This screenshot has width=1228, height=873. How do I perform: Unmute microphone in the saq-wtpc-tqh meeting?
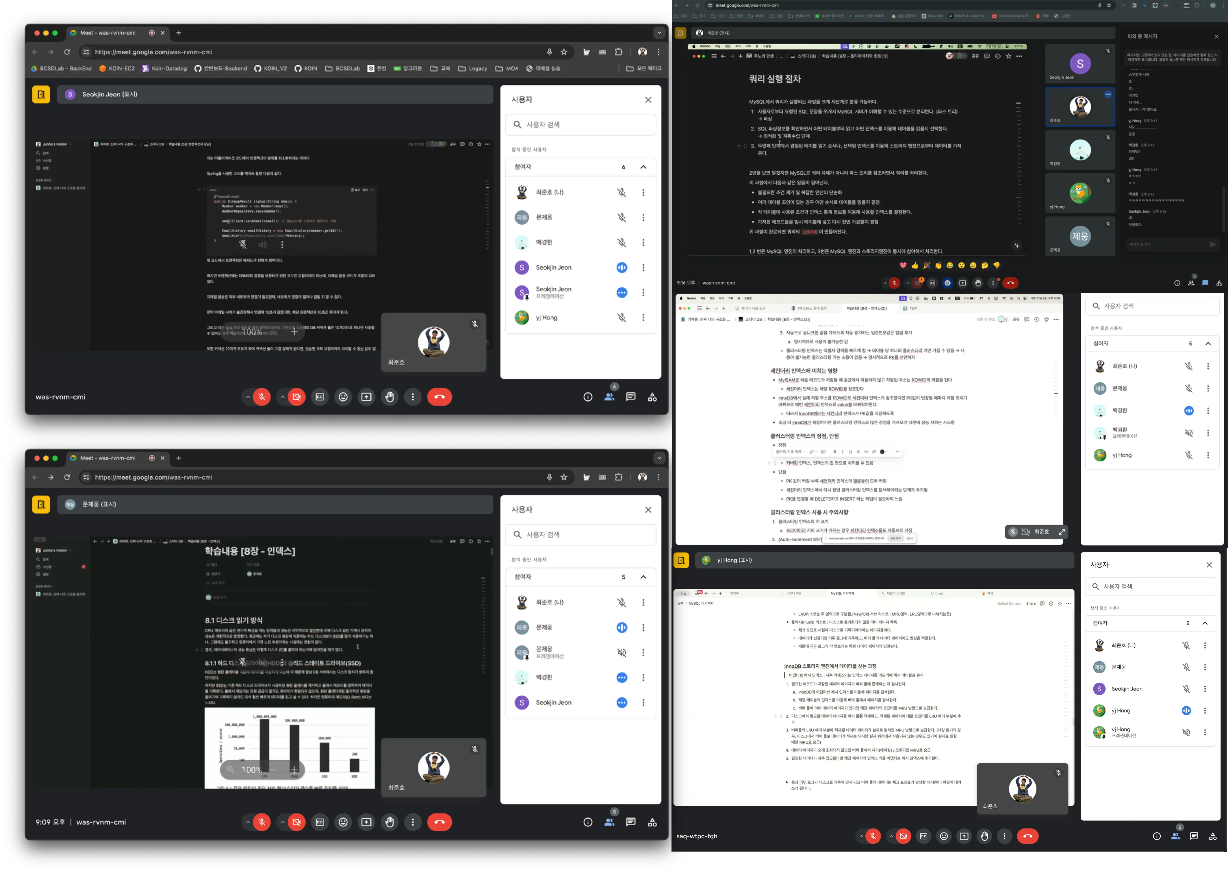point(873,836)
